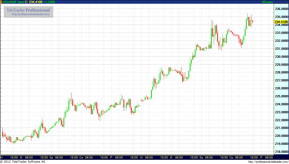Screen dimensions: 289x164
Task: Open the 60 perc timeframe label
Action: 267,2
